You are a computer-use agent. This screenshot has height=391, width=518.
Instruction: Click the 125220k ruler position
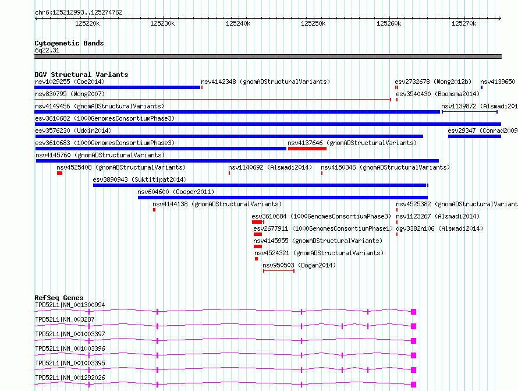87,23
